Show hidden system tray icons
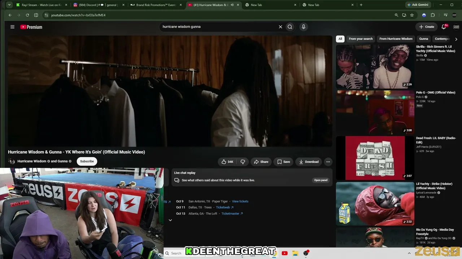This screenshot has height=259, width=462. (x=409, y=253)
